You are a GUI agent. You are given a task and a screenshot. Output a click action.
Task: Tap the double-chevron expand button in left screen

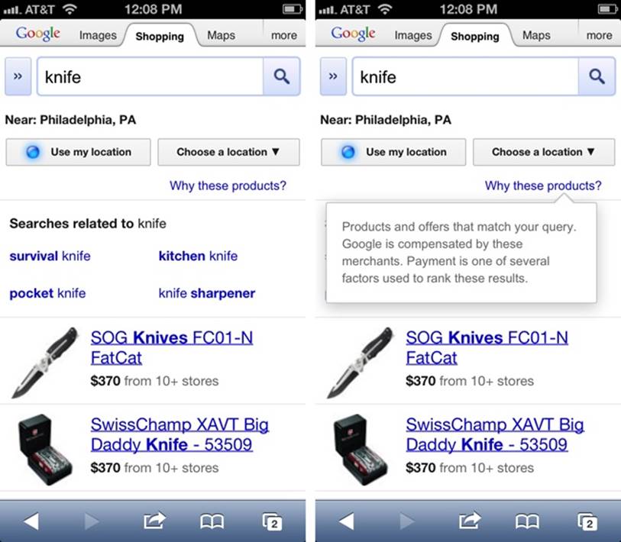tap(18, 76)
